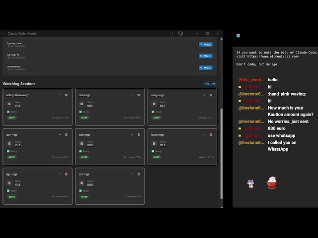Click the pause status icon in drs-mgr card
Image resolution: width=318 pixels, height=238 pixels.
81,104
